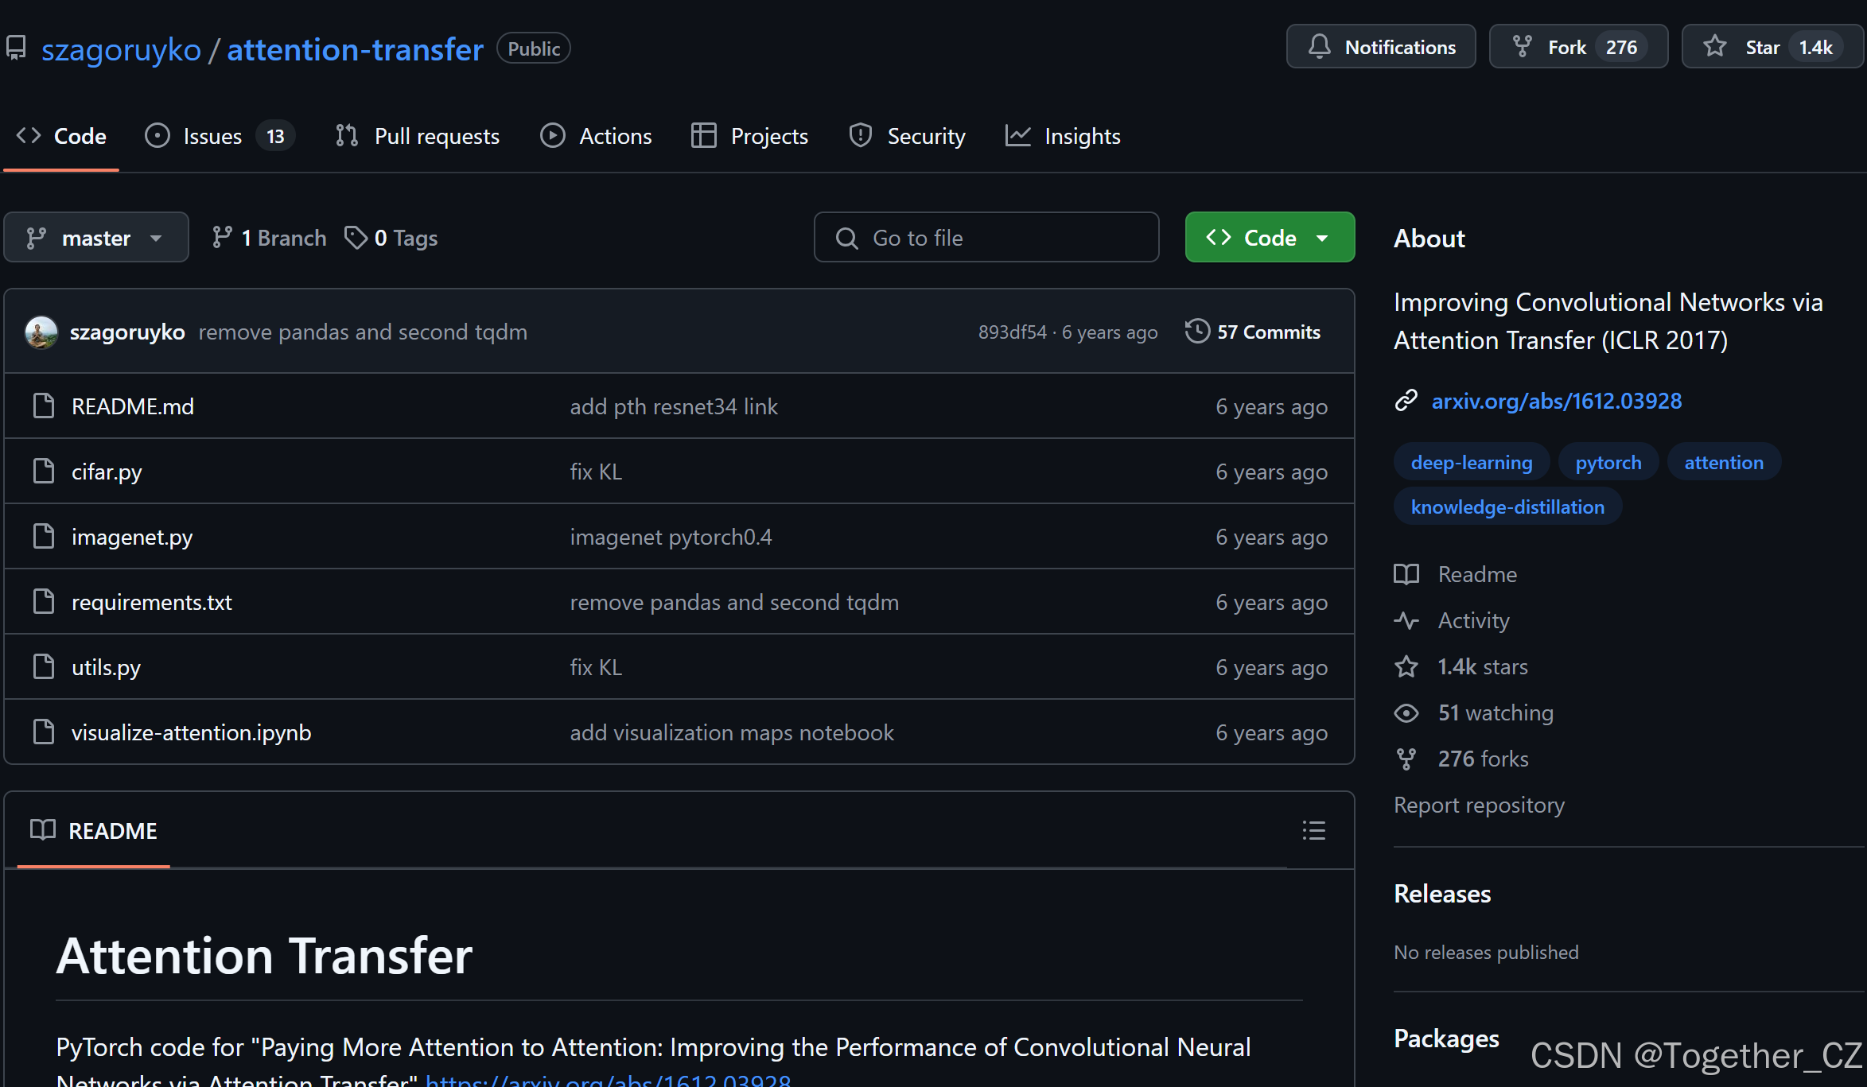Image resolution: width=1867 pixels, height=1087 pixels.
Task: Select the attention topic tag
Action: click(x=1724, y=462)
